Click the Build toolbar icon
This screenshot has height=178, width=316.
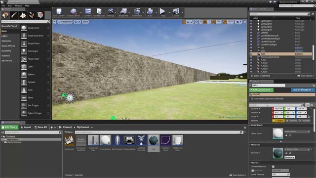pos(150,12)
